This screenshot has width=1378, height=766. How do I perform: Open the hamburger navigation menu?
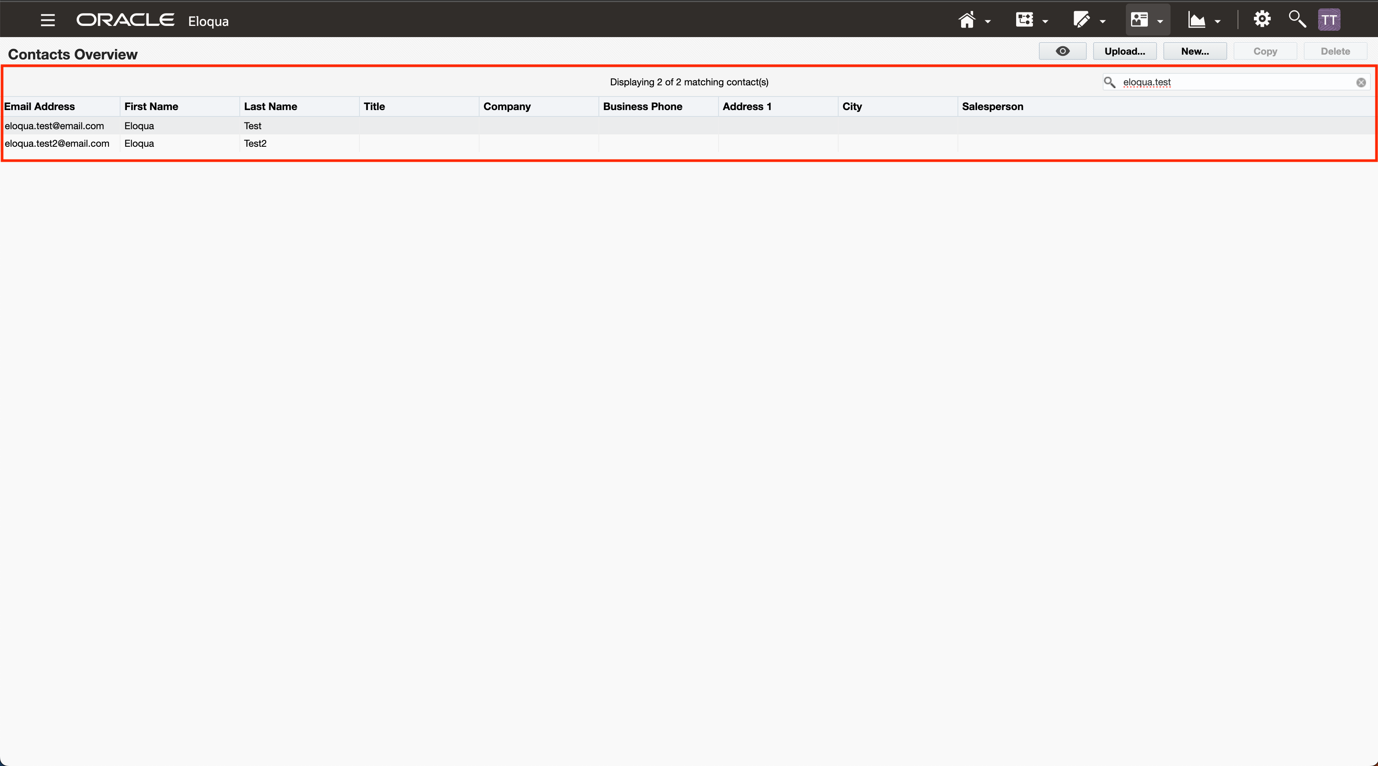tap(47, 20)
